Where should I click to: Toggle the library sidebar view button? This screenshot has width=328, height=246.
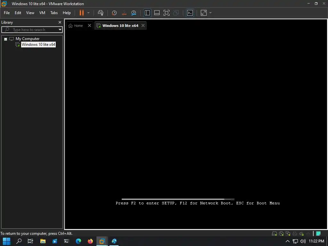tap(147, 13)
